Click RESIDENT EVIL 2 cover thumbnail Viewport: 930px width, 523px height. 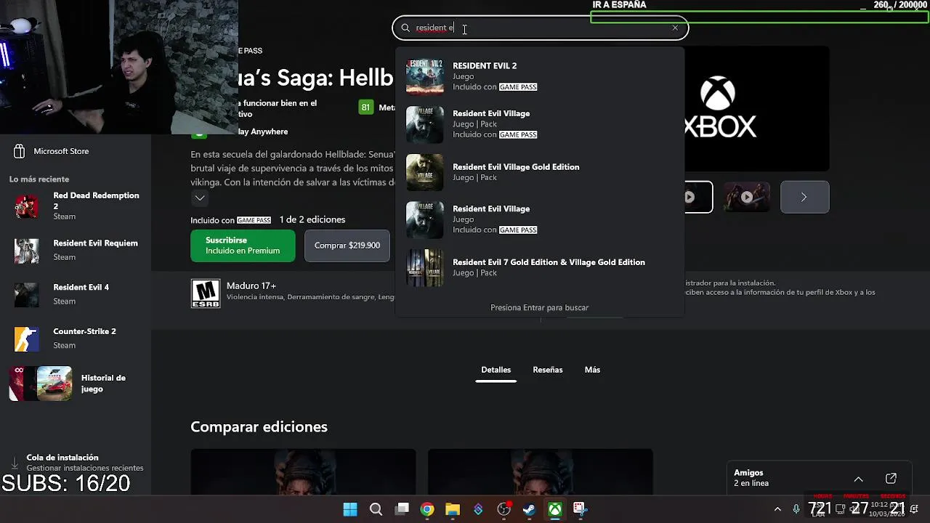point(425,76)
